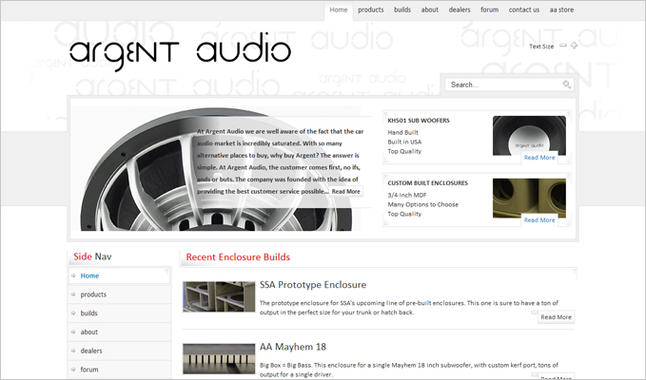Click the arrow bullet beside Home in Side Nav

(73, 275)
